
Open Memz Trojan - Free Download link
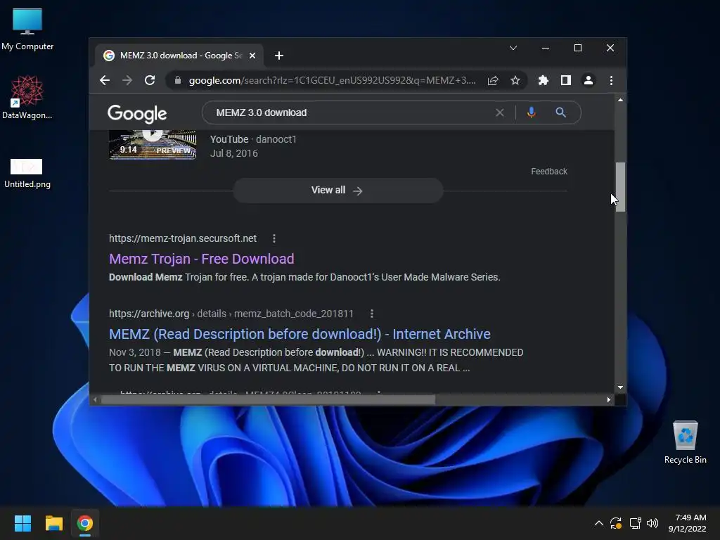[202, 259]
